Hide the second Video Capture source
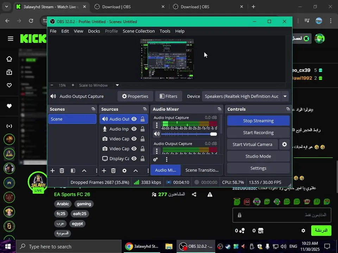The height and width of the screenshot is (253, 338). 134,149
